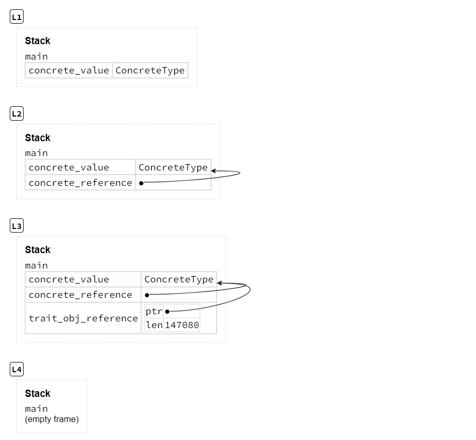Image resolution: width=476 pixels, height=440 pixels.
Task: Click the main frame label in L4
Action: coord(36,409)
